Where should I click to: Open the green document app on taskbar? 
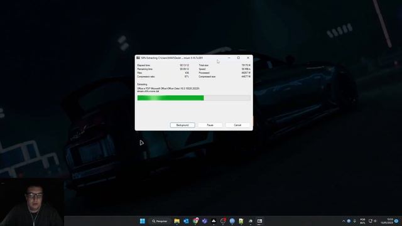(x=241, y=221)
